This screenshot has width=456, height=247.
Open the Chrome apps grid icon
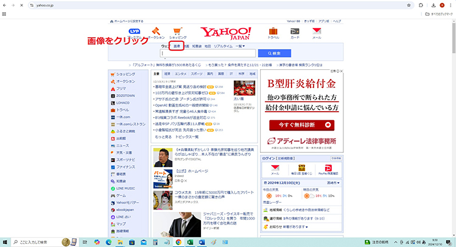click(4, 14)
